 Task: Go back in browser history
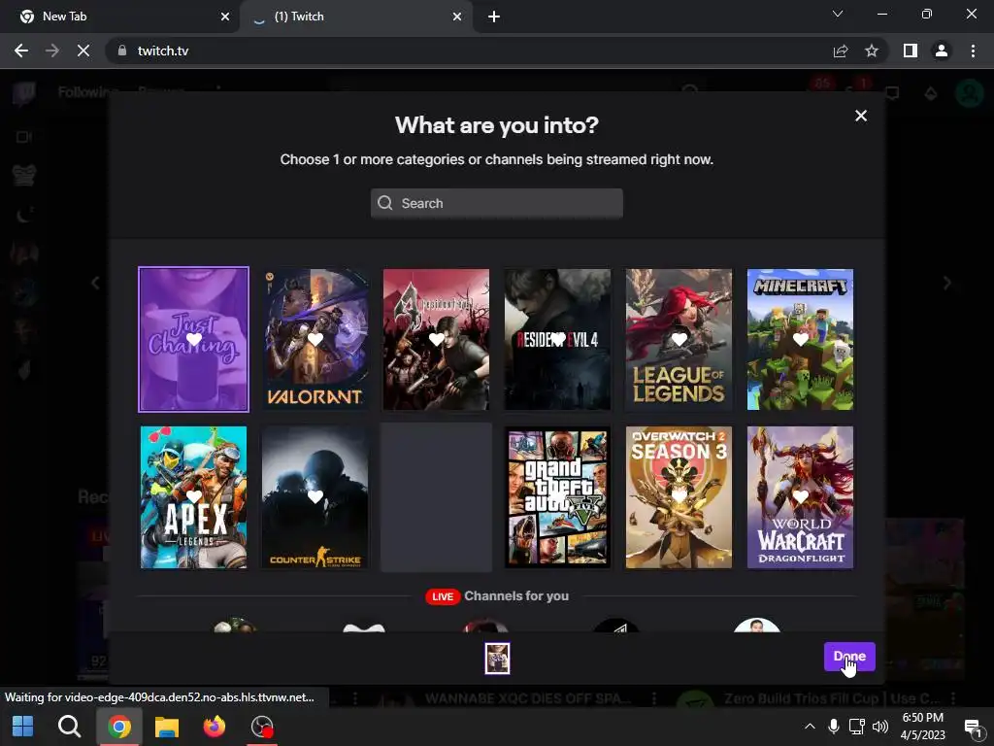pos(21,51)
